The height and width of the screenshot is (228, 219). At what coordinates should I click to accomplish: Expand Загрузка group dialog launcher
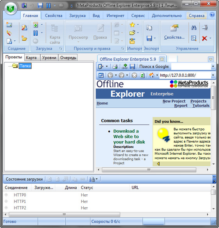pos(61,49)
